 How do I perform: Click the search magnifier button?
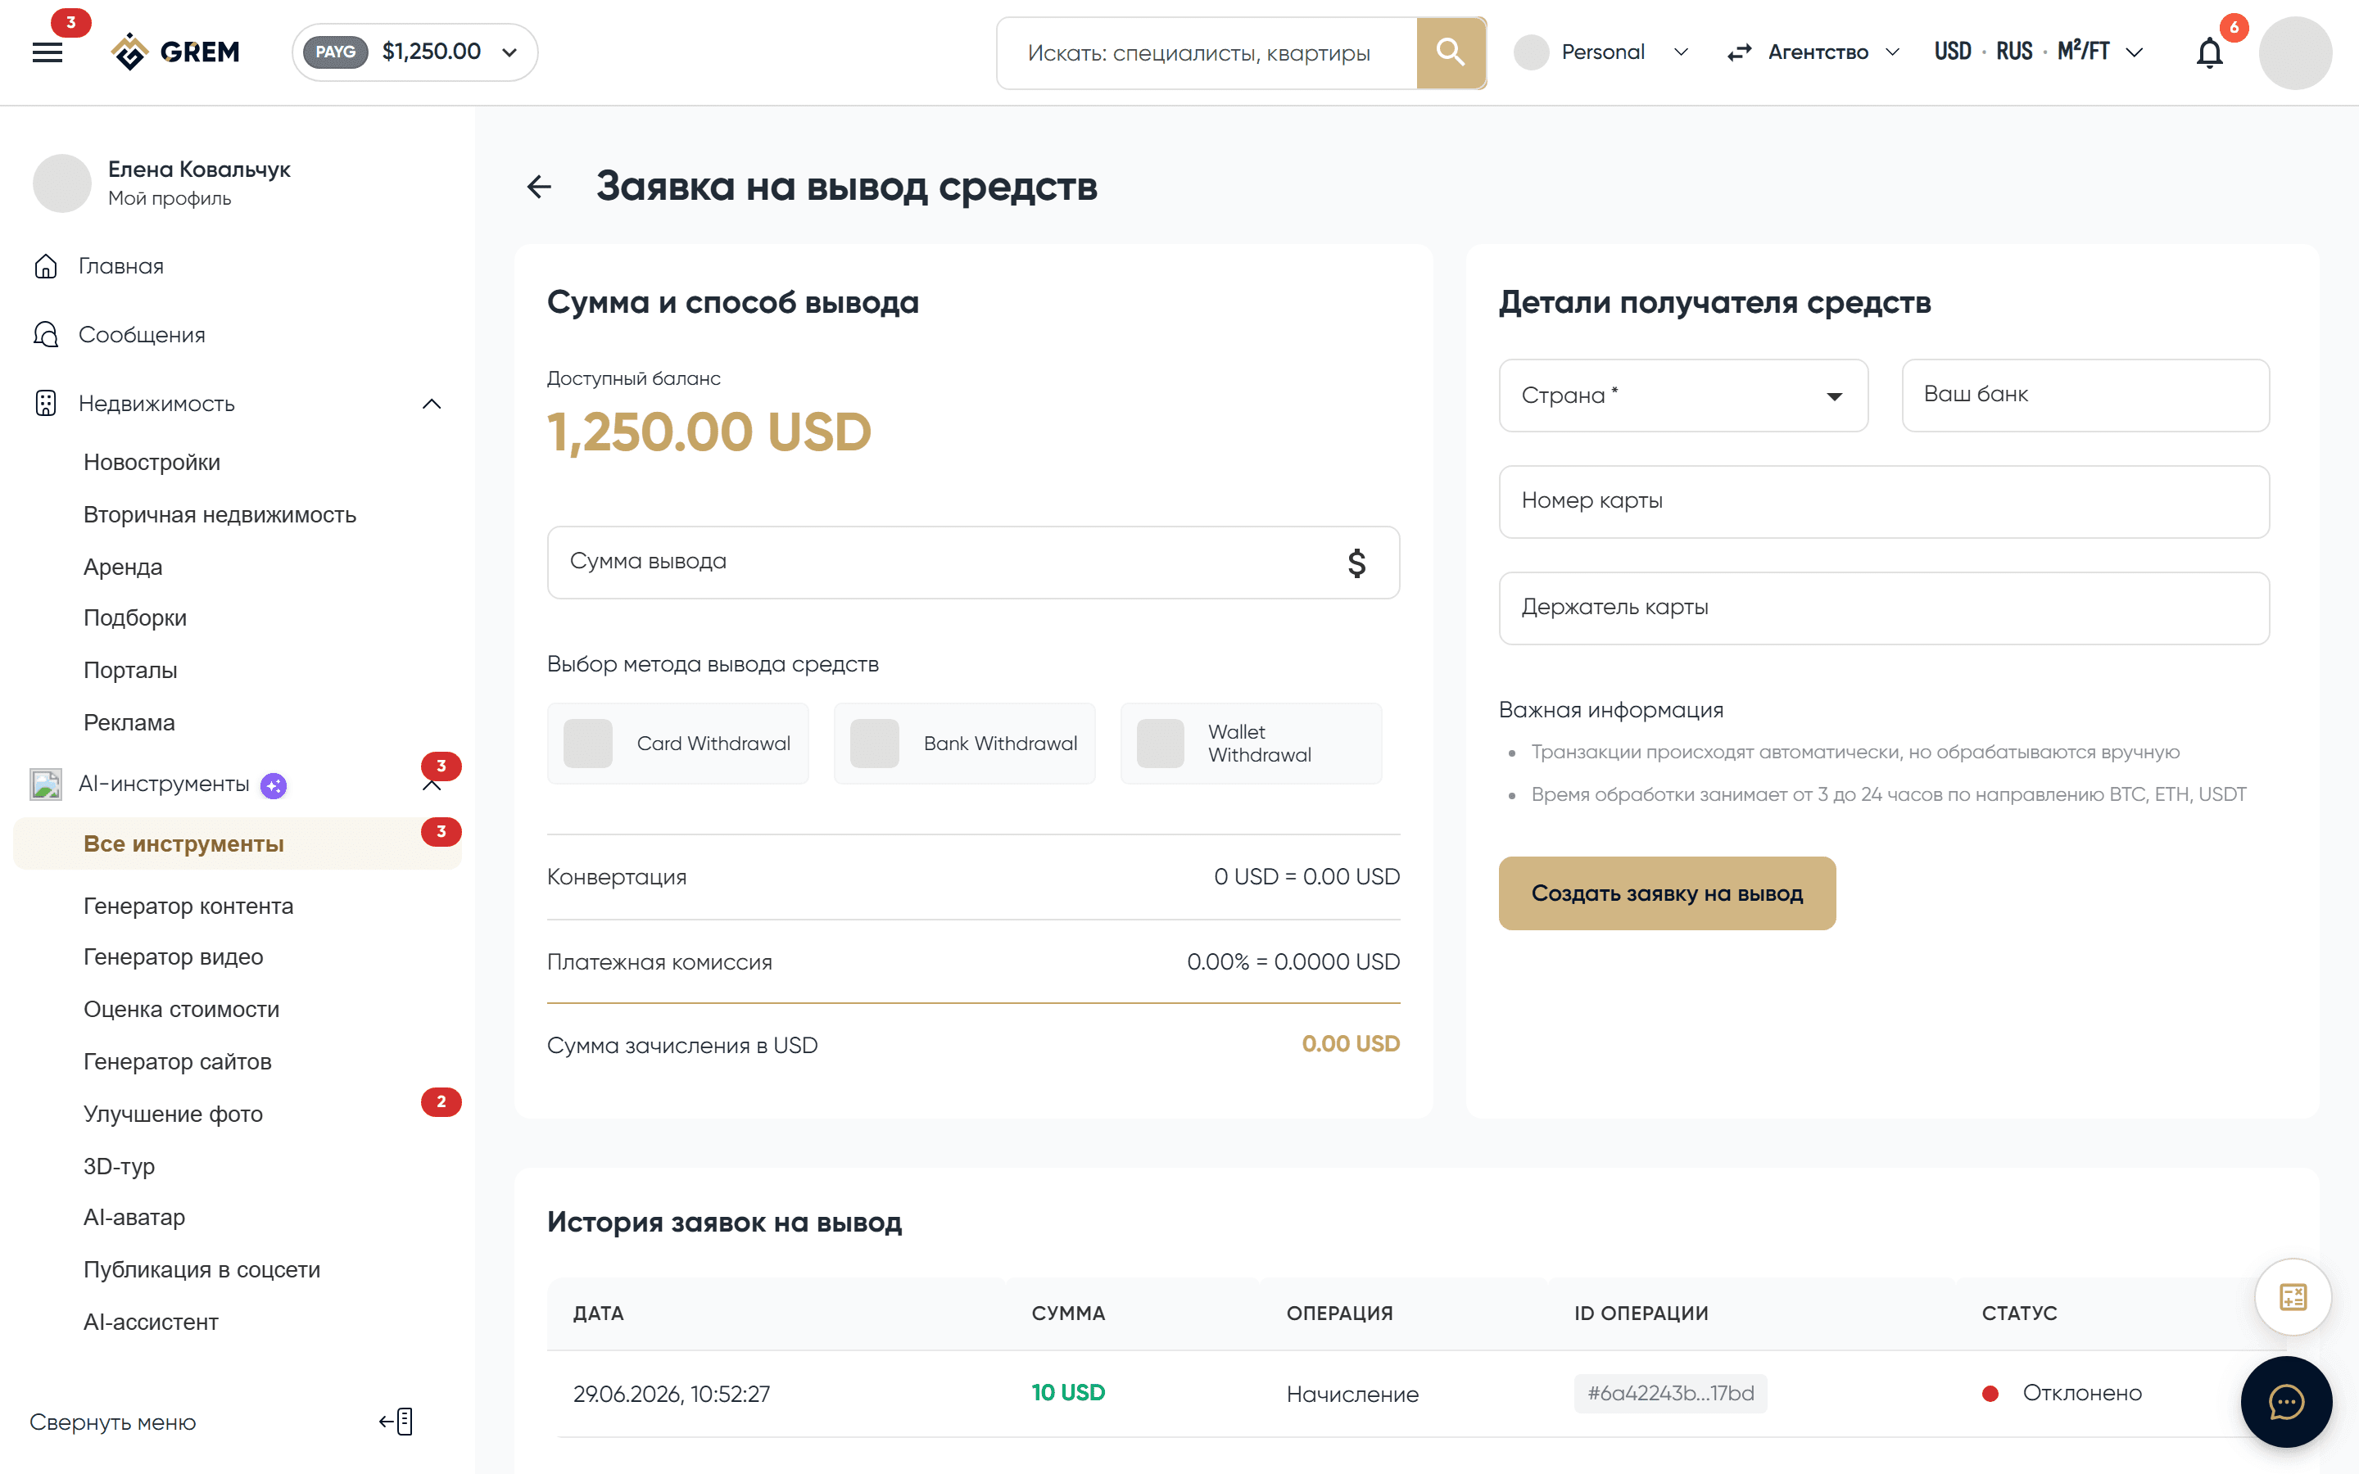1451,52
